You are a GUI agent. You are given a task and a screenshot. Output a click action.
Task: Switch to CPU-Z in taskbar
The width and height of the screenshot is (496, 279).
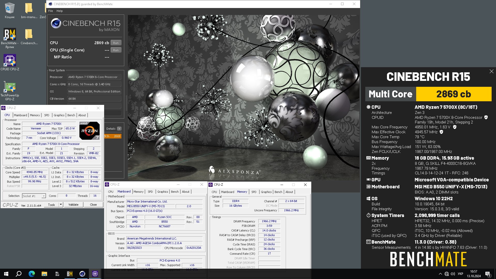(95, 274)
